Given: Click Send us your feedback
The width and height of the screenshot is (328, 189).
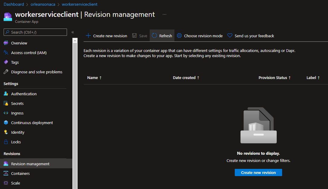Looking at the screenshot, I should tap(251, 36).
